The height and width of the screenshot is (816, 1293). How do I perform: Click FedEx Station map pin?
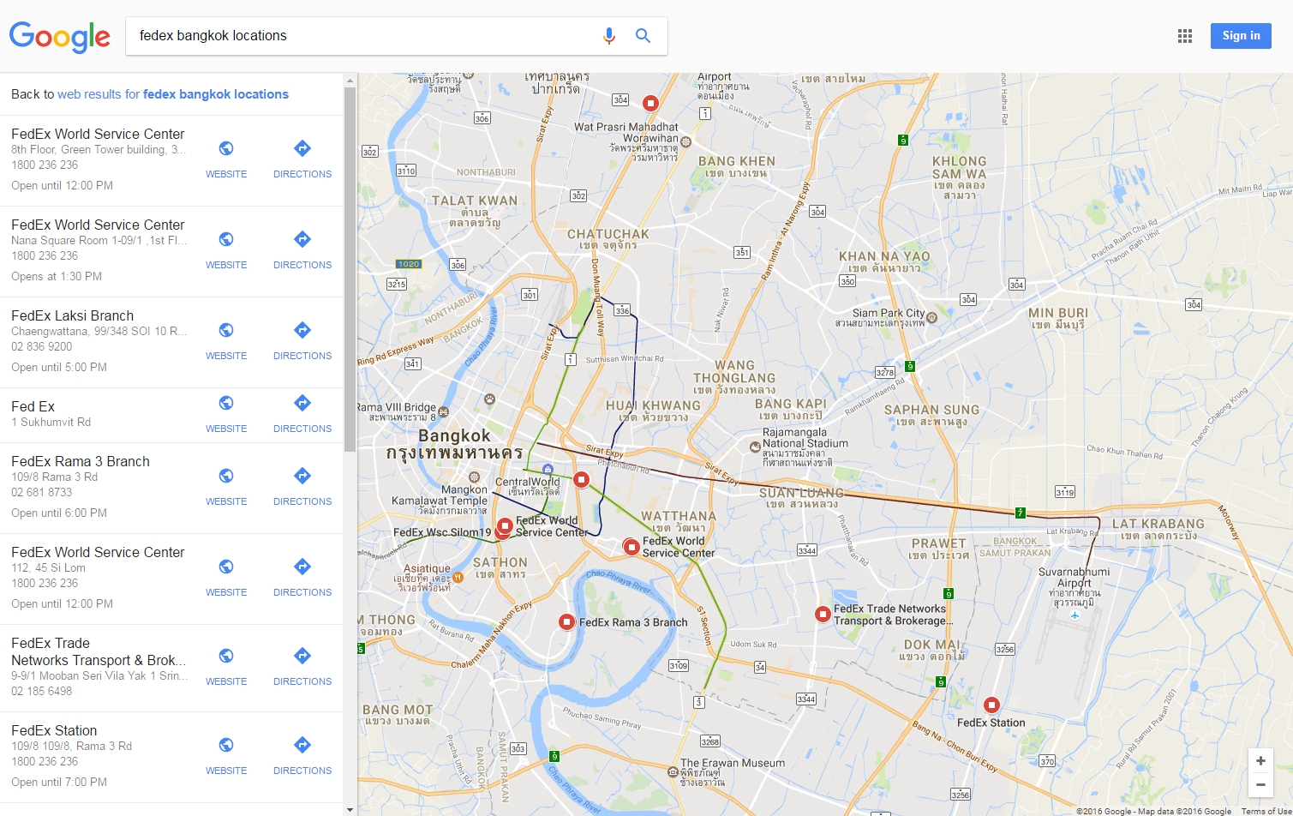coord(991,705)
